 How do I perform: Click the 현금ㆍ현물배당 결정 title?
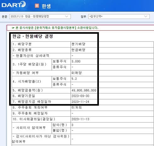(33, 36)
